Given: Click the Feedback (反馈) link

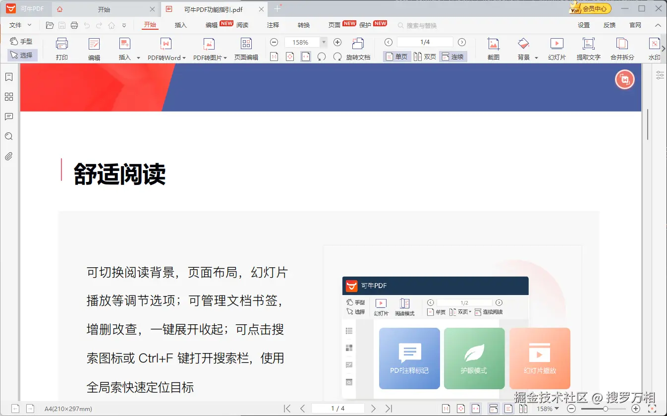Looking at the screenshot, I should point(610,25).
